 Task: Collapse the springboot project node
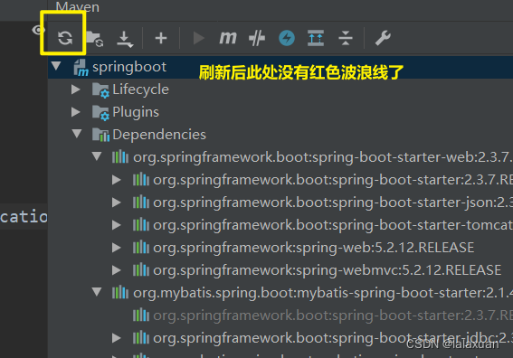(56, 66)
